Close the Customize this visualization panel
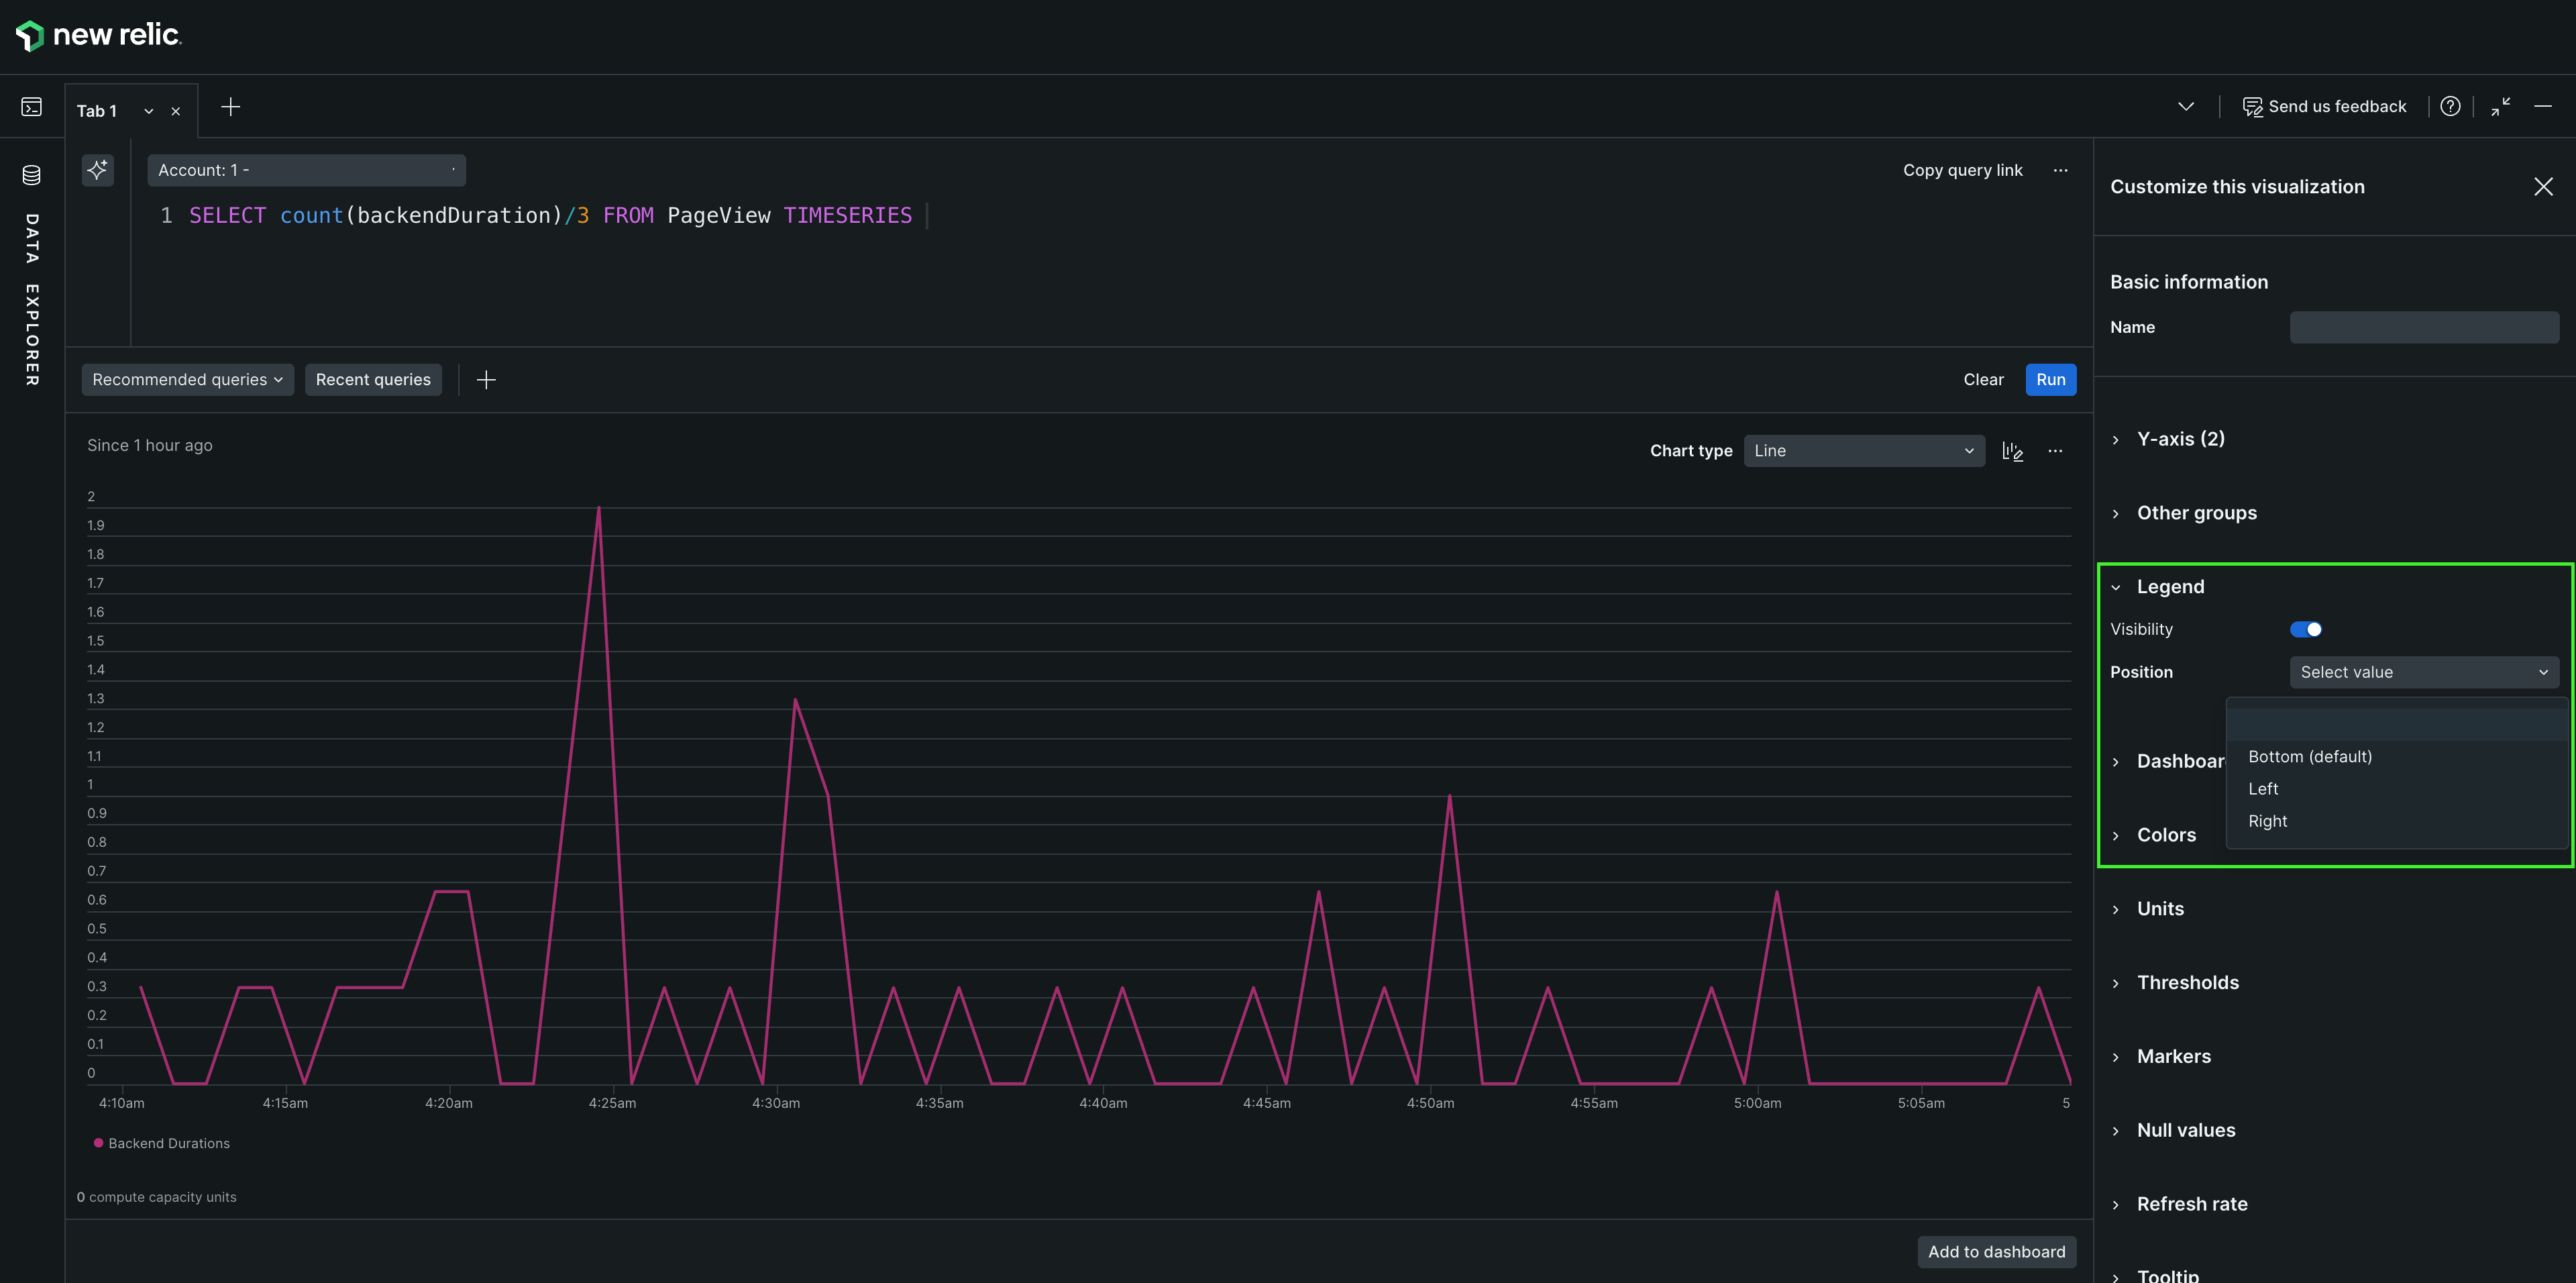 (x=2543, y=187)
